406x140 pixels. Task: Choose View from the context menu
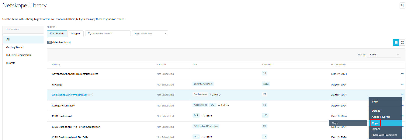point(385,102)
